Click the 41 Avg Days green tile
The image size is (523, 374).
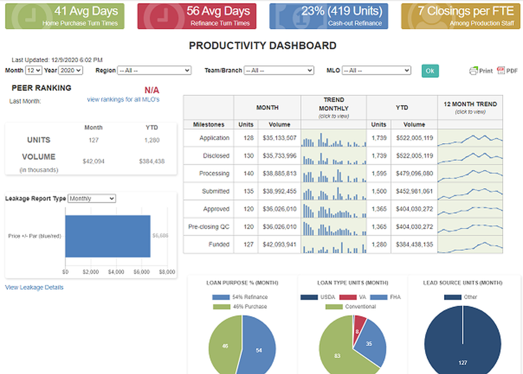click(x=65, y=16)
